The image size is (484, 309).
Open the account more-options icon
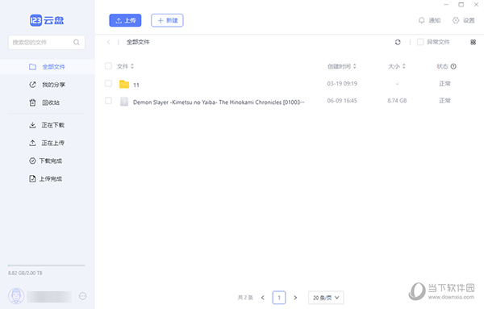83,296
